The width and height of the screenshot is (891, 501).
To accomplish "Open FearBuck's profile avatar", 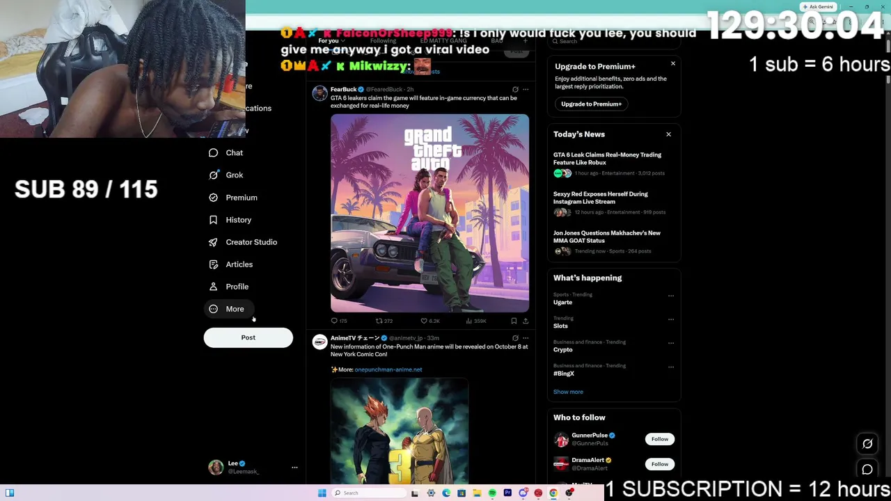I will point(320,93).
